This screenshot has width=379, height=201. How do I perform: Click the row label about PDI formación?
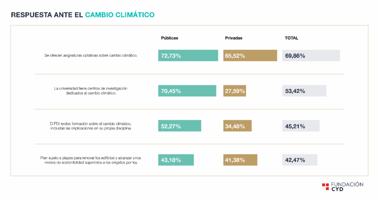tap(91, 126)
